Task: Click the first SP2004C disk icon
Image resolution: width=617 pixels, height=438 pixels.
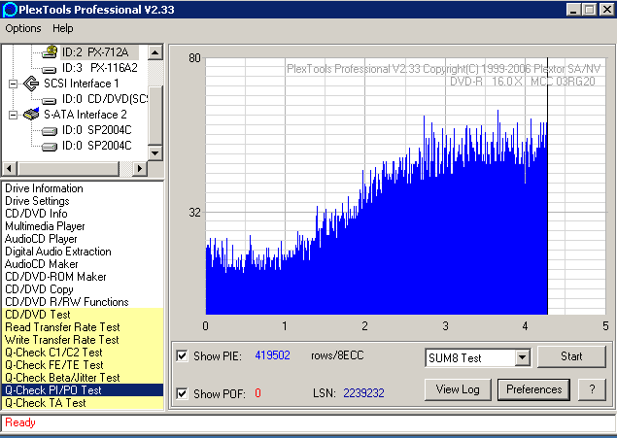Action: [50, 131]
